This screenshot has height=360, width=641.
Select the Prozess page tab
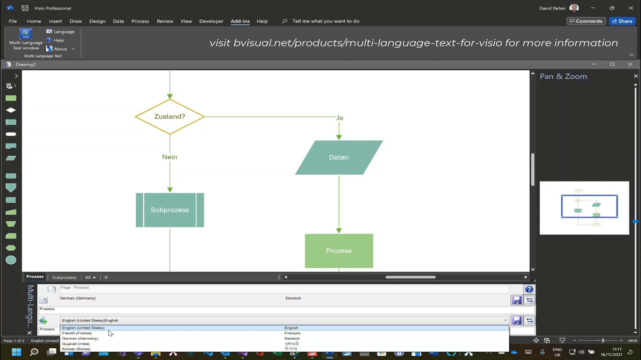[x=35, y=277]
